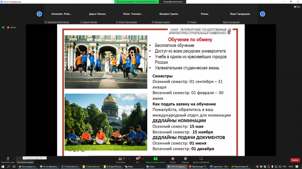Image resolution: width=302 pixels, height=169 pixels.
Task: Click green Svetlana Petrova screen-viewing banner
Action: pyautogui.click(x=137, y=2)
